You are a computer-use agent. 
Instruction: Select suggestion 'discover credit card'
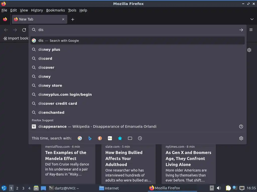137,103
